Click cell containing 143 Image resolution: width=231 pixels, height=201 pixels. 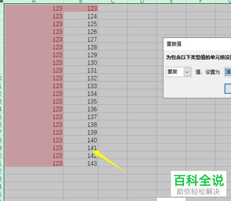click(81, 163)
